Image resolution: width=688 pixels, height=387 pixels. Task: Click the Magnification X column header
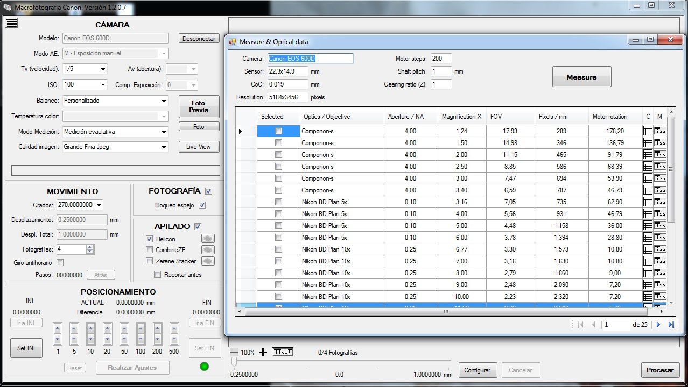click(x=461, y=116)
